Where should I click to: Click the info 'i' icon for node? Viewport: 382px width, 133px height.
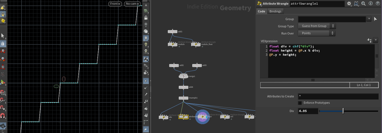pyautogui.click(x=370, y=4)
